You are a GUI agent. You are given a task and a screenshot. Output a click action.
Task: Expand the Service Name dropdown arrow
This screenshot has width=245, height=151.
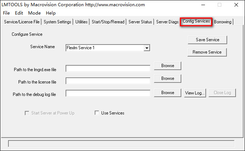147,48
